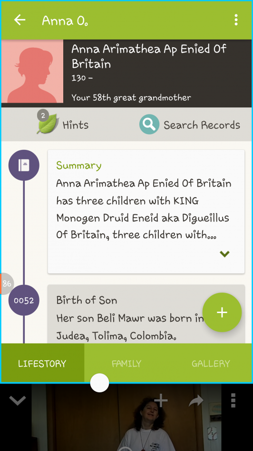Tap the purple Summary book icon
Image resolution: width=253 pixels, height=451 pixels.
[x=24, y=165]
